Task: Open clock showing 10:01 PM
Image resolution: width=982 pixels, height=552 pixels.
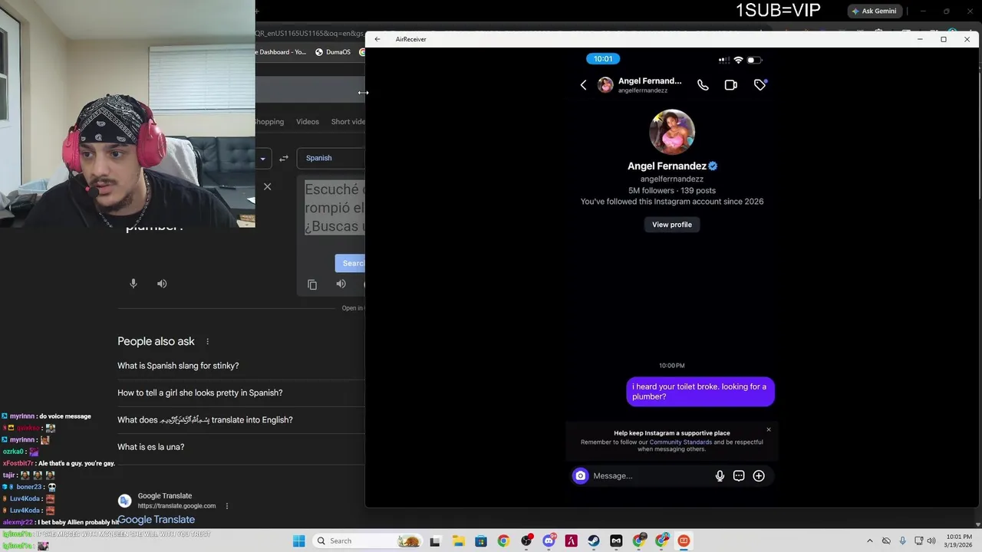Action: pyautogui.click(x=960, y=540)
